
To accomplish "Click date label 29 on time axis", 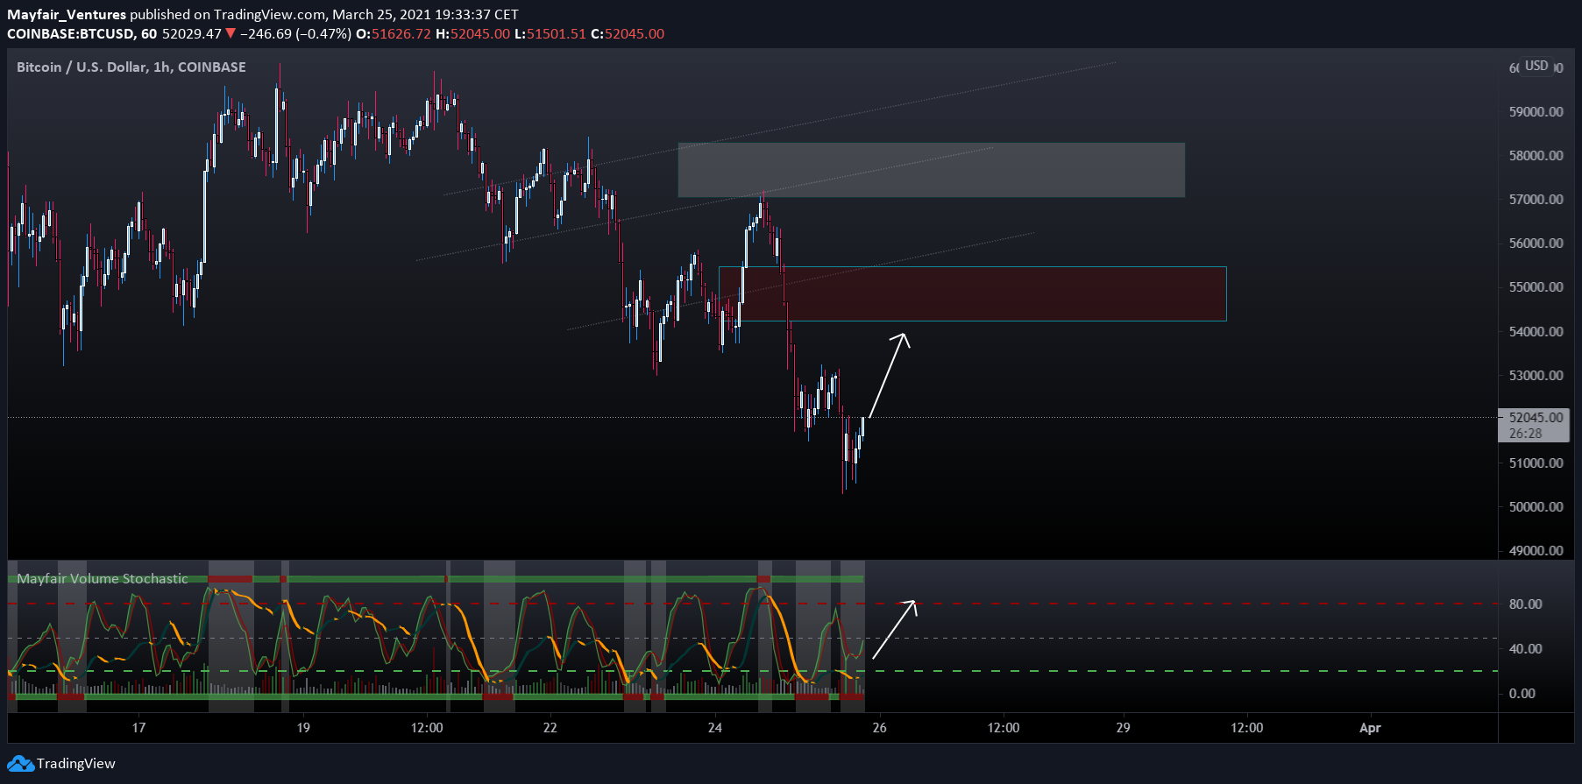I will click(1124, 728).
